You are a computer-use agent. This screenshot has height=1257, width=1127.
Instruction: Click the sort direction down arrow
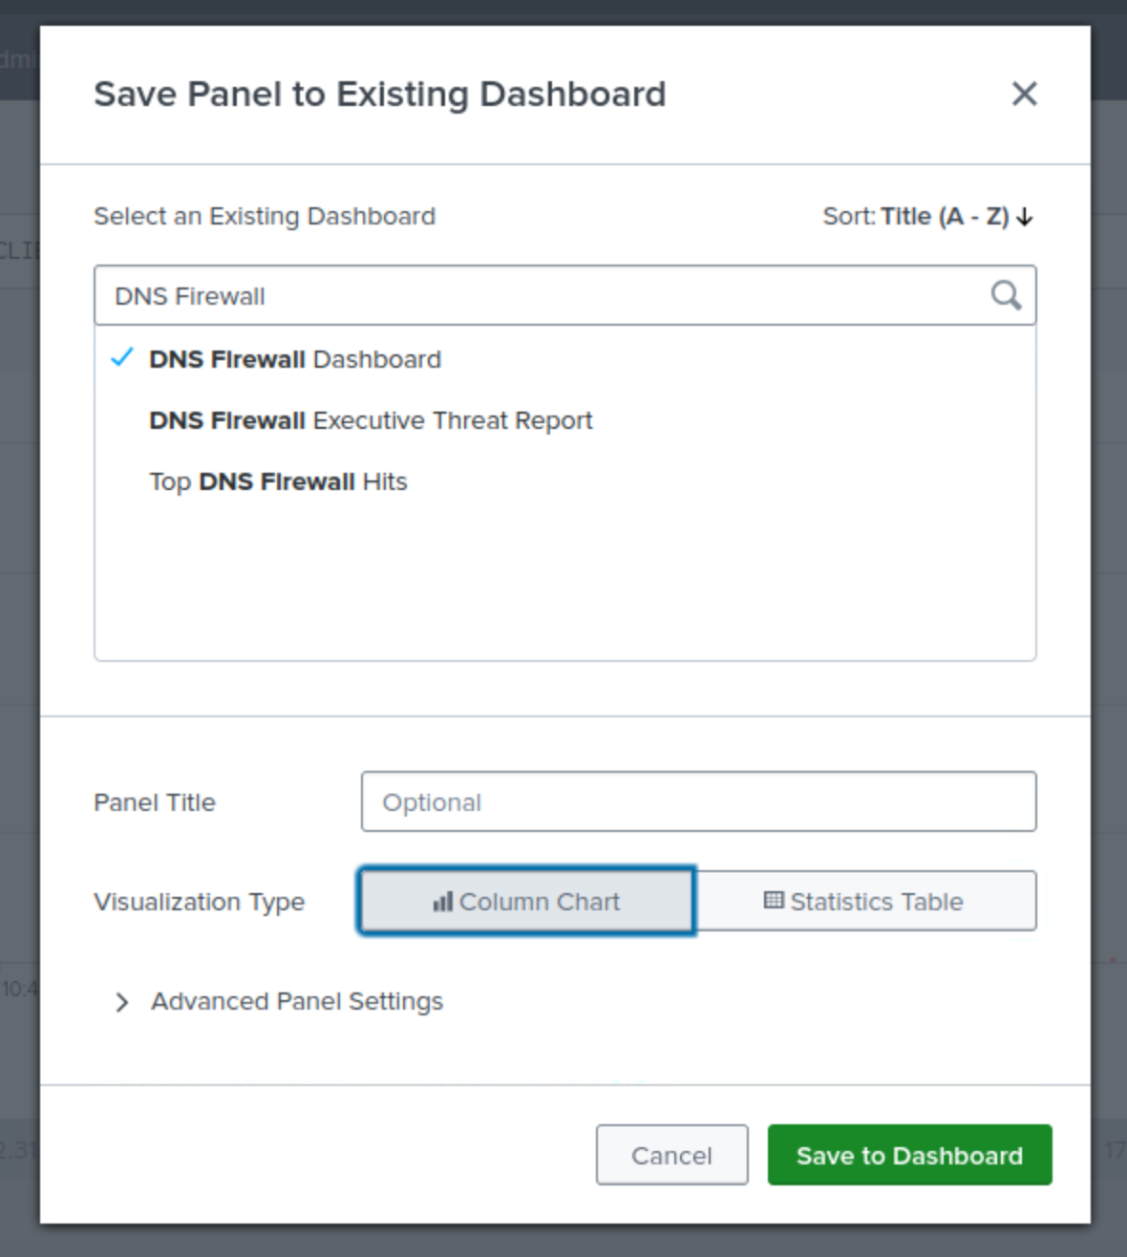1025,217
